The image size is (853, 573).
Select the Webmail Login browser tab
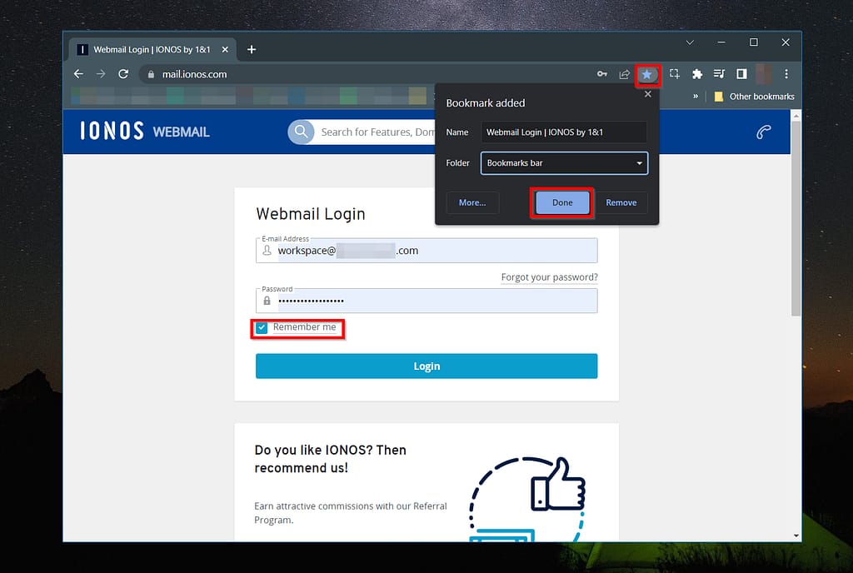pyautogui.click(x=152, y=49)
